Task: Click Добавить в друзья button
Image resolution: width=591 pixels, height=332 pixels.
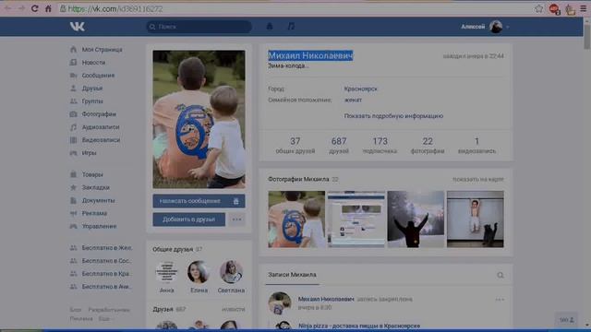Action: (188, 219)
